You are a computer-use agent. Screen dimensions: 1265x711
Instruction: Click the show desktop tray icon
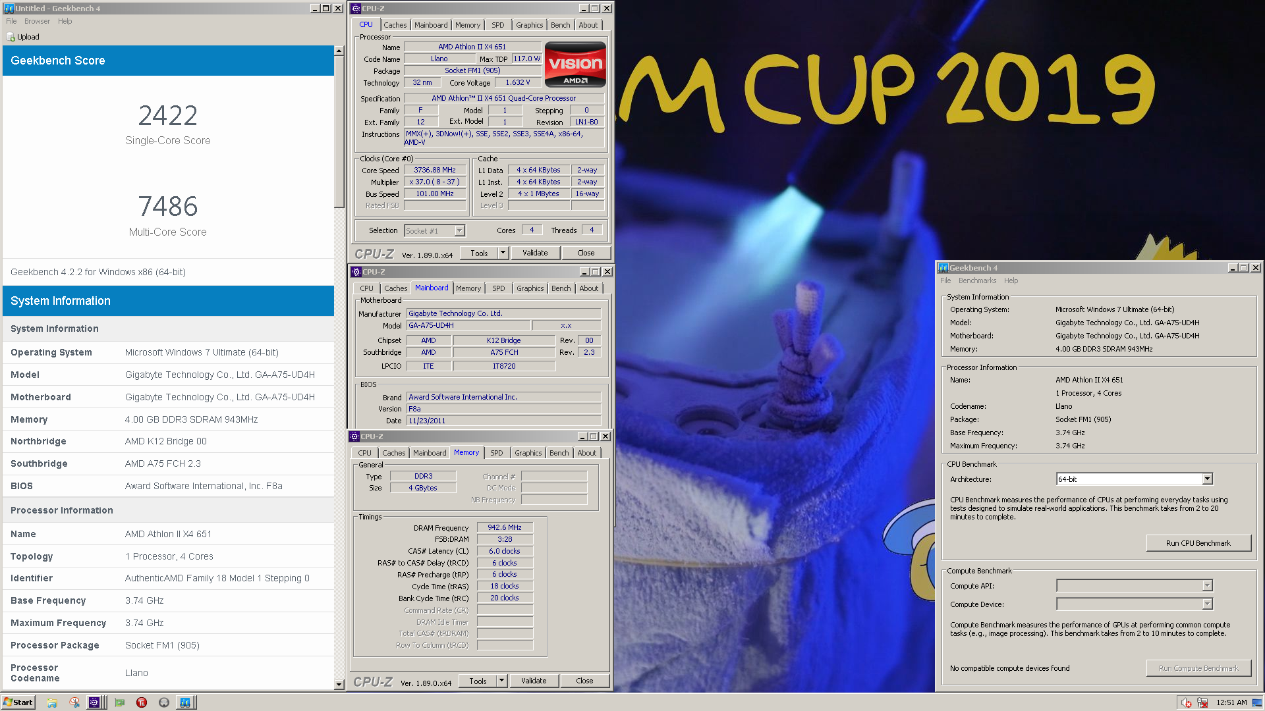coord(1257,702)
